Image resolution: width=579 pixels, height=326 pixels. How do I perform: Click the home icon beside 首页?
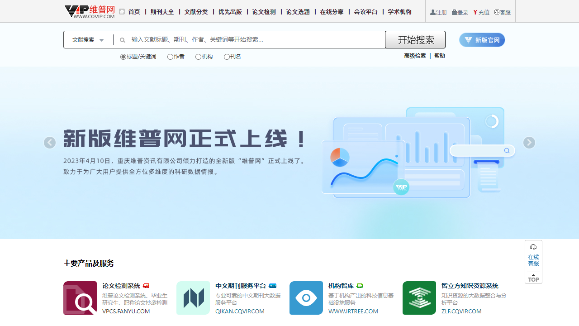(122, 12)
